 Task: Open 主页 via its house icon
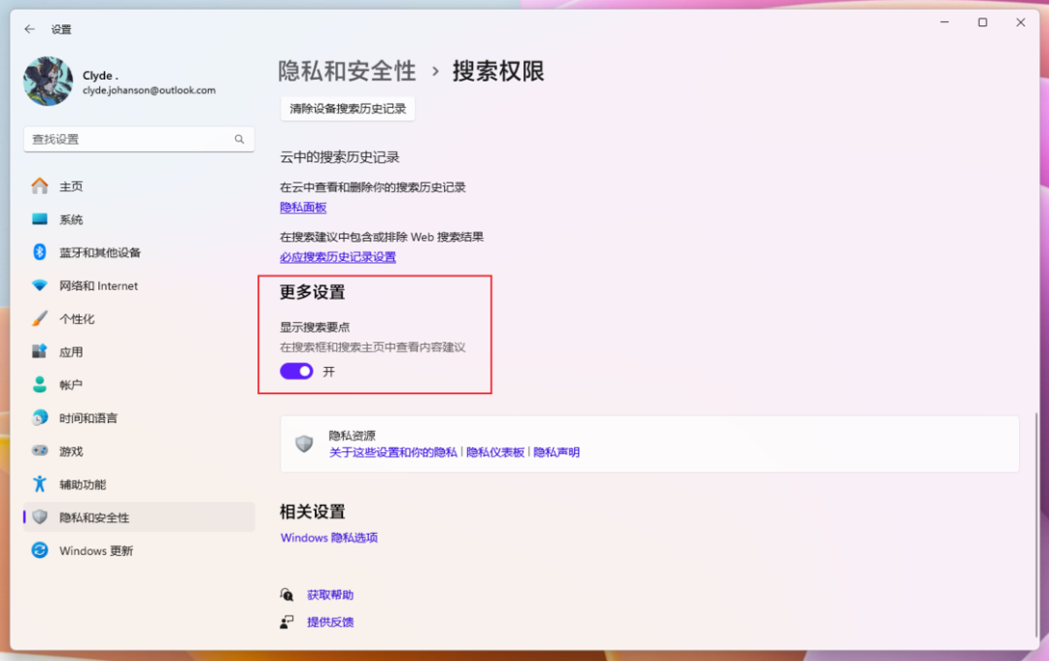click(40, 185)
